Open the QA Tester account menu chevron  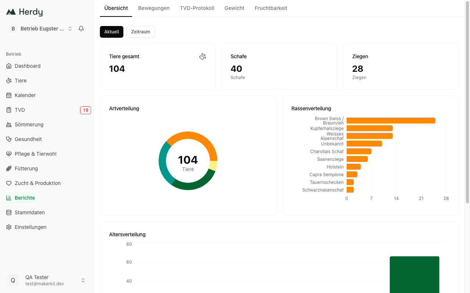tap(83, 280)
